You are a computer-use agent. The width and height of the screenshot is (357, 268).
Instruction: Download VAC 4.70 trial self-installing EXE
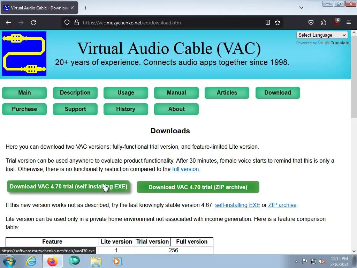pos(68,186)
